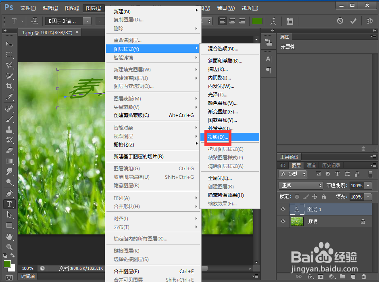379x282 pixels.
Task: Choose 投影(D)... layer style
Action: tap(230, 137)
